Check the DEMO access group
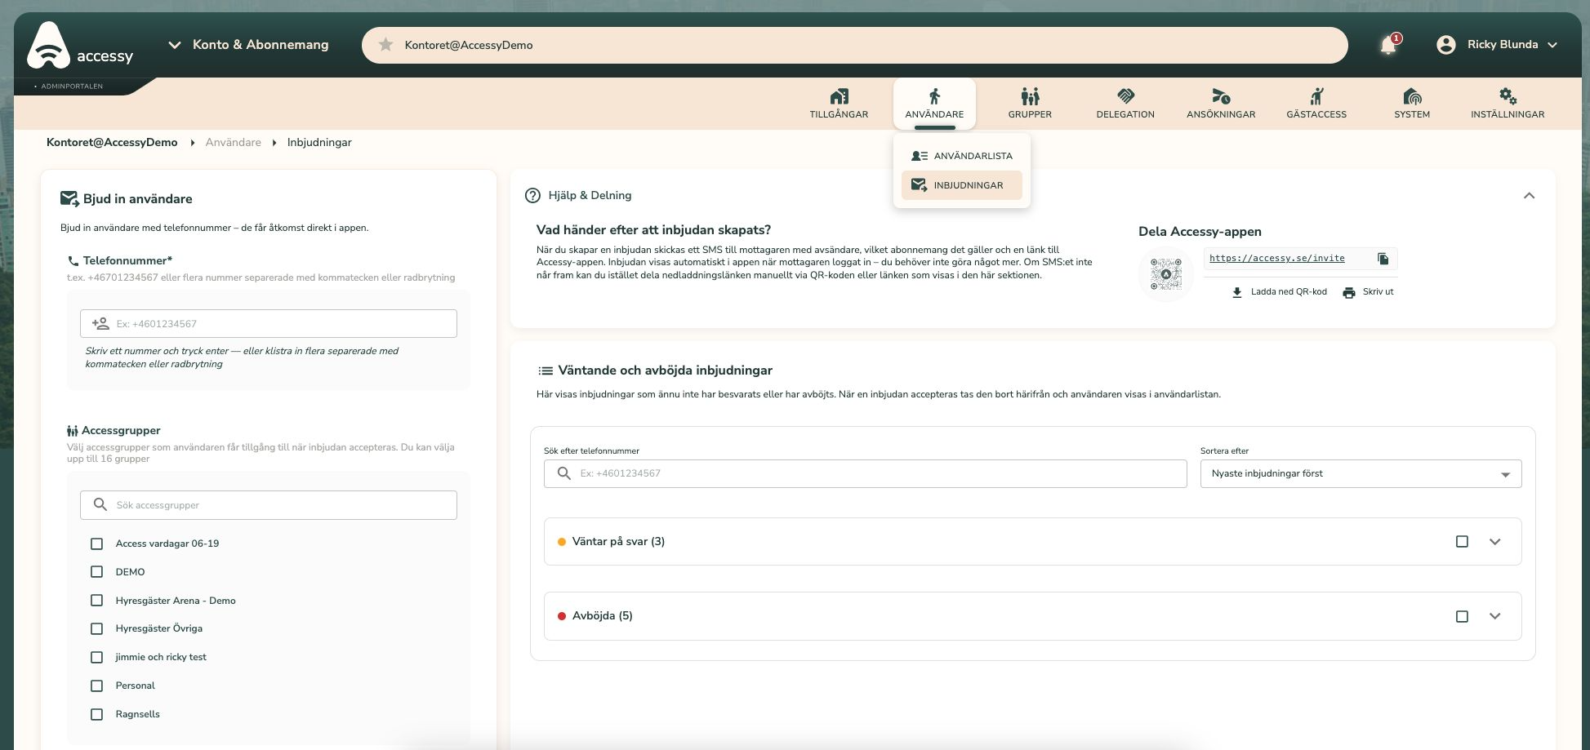 coord(96,572)
